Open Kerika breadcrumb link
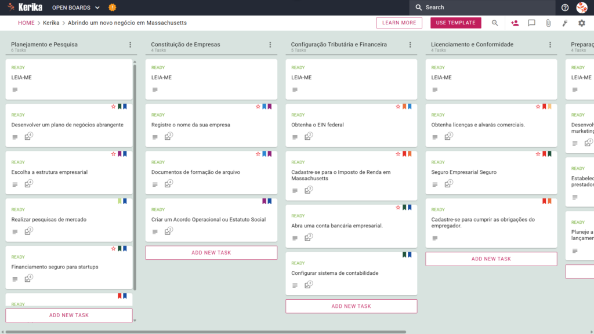 (x=51, y=23)
